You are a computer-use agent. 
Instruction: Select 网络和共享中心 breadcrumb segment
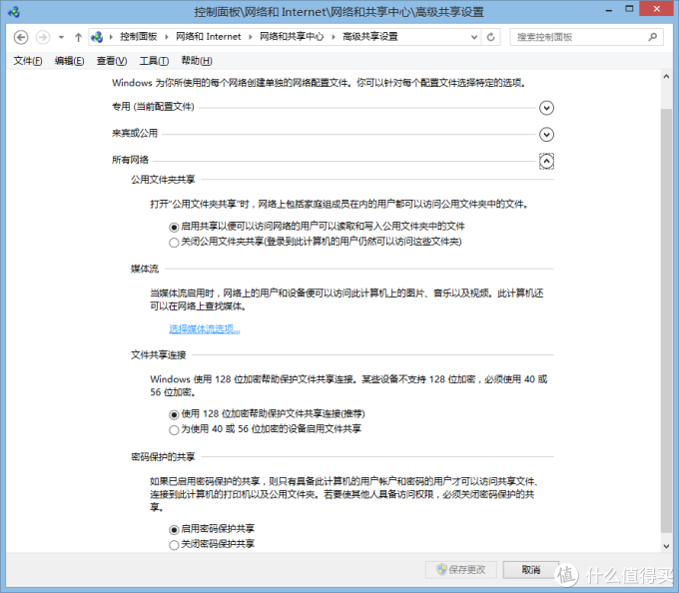click(x=292, y=37)
